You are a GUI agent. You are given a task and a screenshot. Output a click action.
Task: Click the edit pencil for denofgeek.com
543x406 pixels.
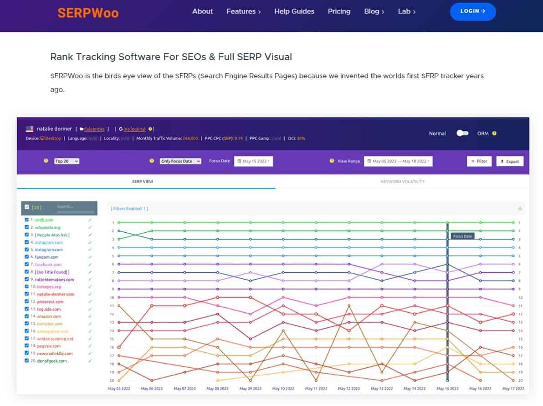(90, 361)
